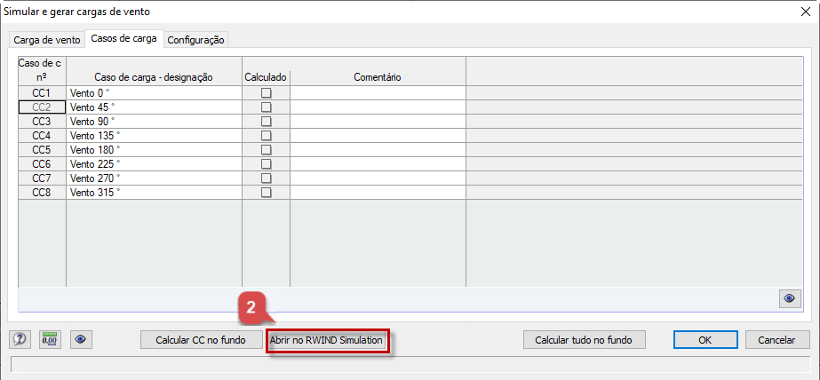Click the comment cell for Vento 90°
This screenshot has width=820, height=380.
point(378,122)
